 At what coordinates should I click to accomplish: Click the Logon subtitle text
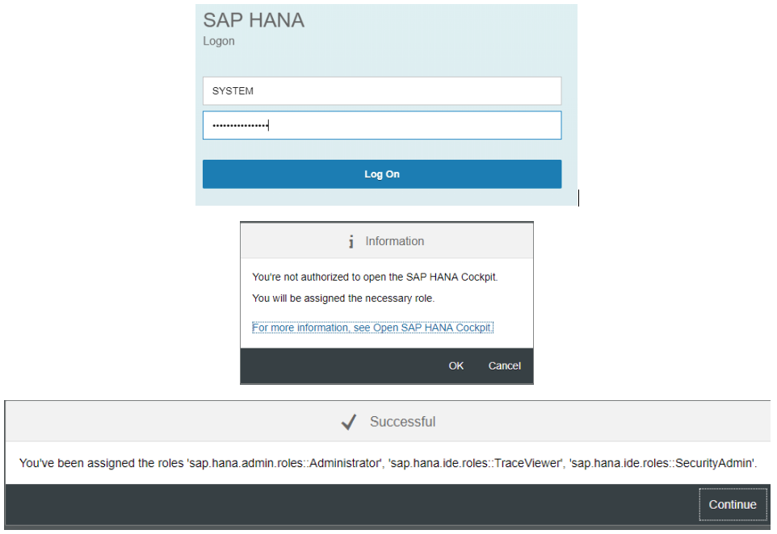219,42
